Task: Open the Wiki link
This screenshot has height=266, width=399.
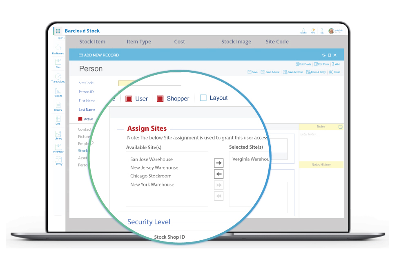Action: [x=336, y=64]
